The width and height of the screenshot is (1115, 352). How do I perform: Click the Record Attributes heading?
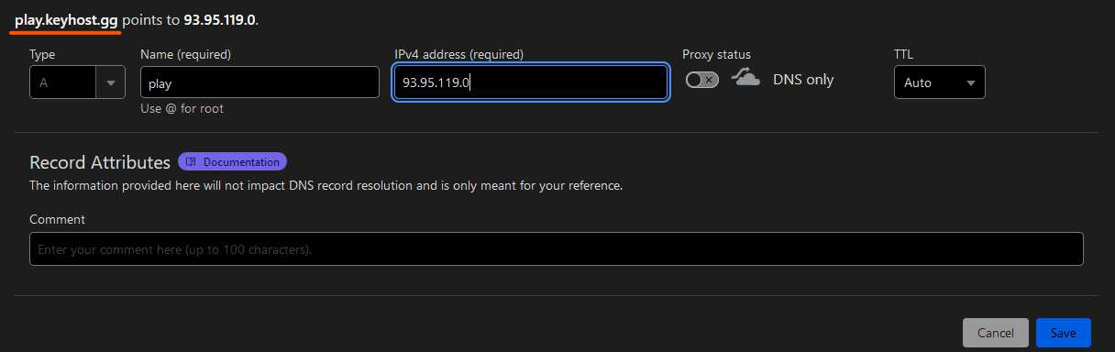coord(100,162)
